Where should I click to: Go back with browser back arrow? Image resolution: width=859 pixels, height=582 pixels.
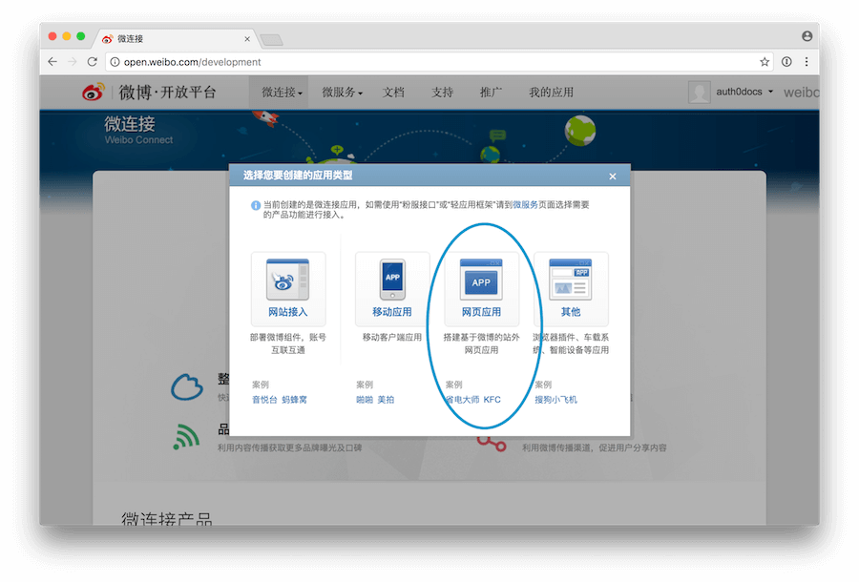click(x=52, y=62)
